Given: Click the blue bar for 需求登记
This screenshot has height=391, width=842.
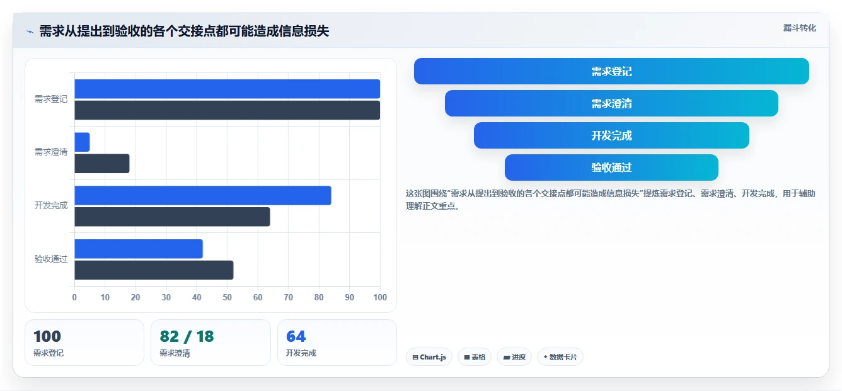Looking at the screenshot, I should [x=227, y=89].
